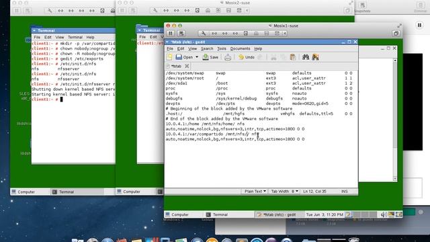The height and width of the screenshot is (242, 430).
Task: Click the unity view button in Mosix1-suse toolbar
Action: 396,34
